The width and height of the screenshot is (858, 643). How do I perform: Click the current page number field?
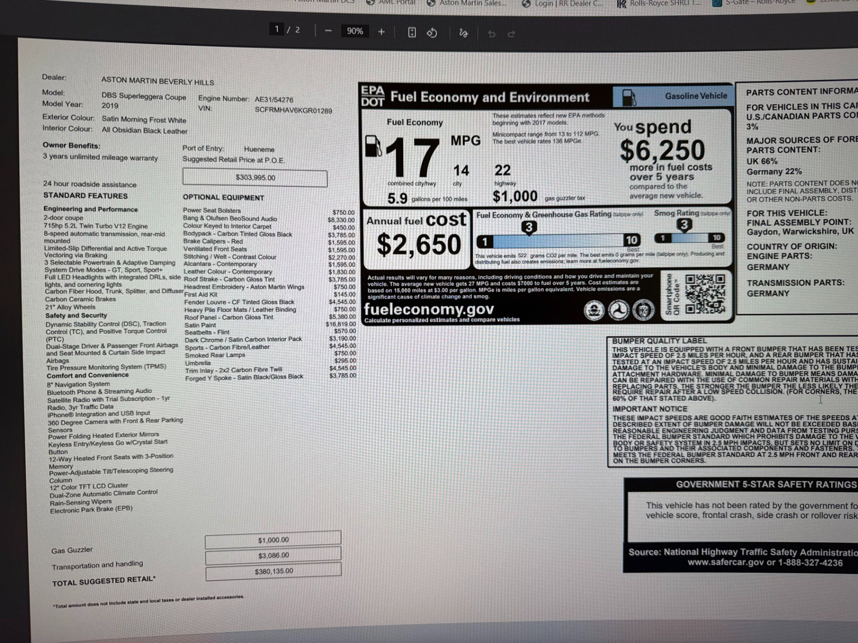[x=277, y=29]
